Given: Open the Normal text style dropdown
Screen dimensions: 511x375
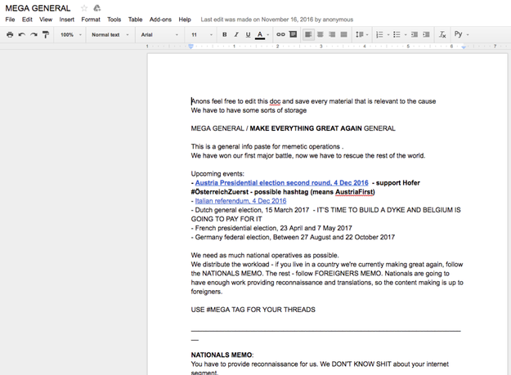Looking at the screenshot, I should tap(110, 35).
